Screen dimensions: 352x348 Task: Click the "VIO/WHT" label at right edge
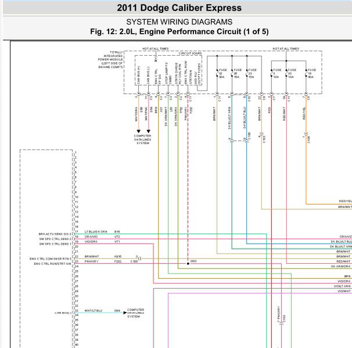(x=344, y=291)
